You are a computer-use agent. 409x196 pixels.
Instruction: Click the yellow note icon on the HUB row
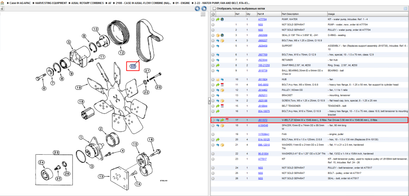click(218, 79)
